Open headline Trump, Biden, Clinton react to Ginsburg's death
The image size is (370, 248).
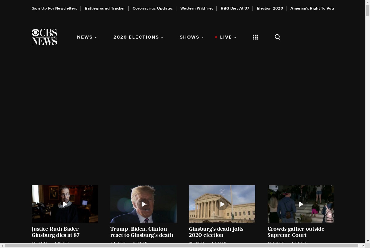[x=142, y=232]
